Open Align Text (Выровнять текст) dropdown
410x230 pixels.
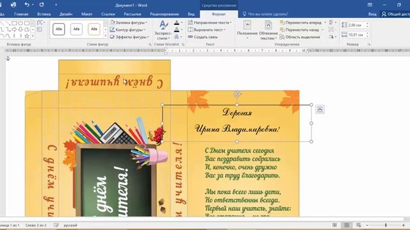tap(207, 30)
